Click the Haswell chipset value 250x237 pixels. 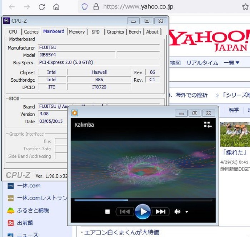click(x=99, y=72)
